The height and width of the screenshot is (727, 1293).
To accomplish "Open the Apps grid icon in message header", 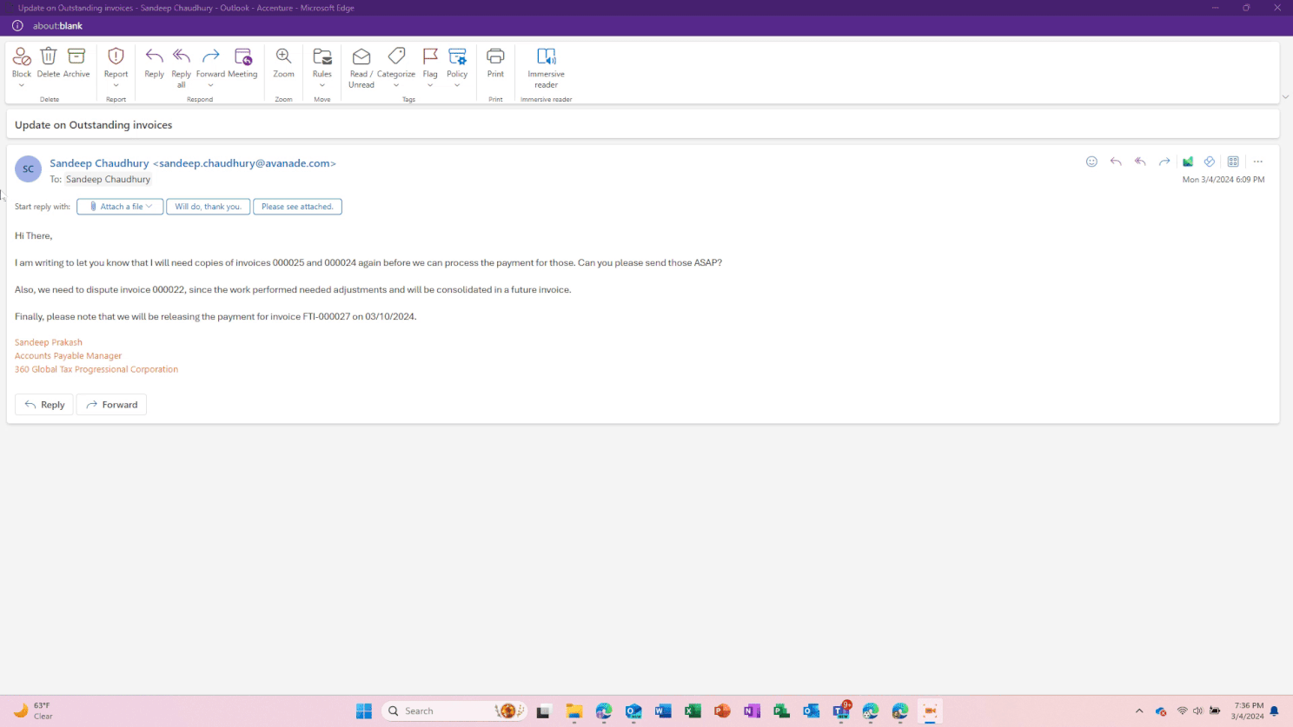I will pos(1232,162).
